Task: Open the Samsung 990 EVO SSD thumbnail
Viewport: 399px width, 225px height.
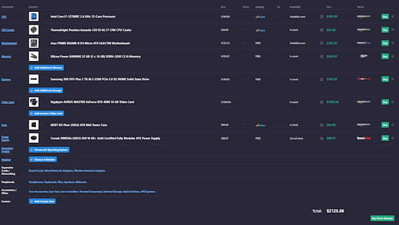Action: click(x=33, y=79)
